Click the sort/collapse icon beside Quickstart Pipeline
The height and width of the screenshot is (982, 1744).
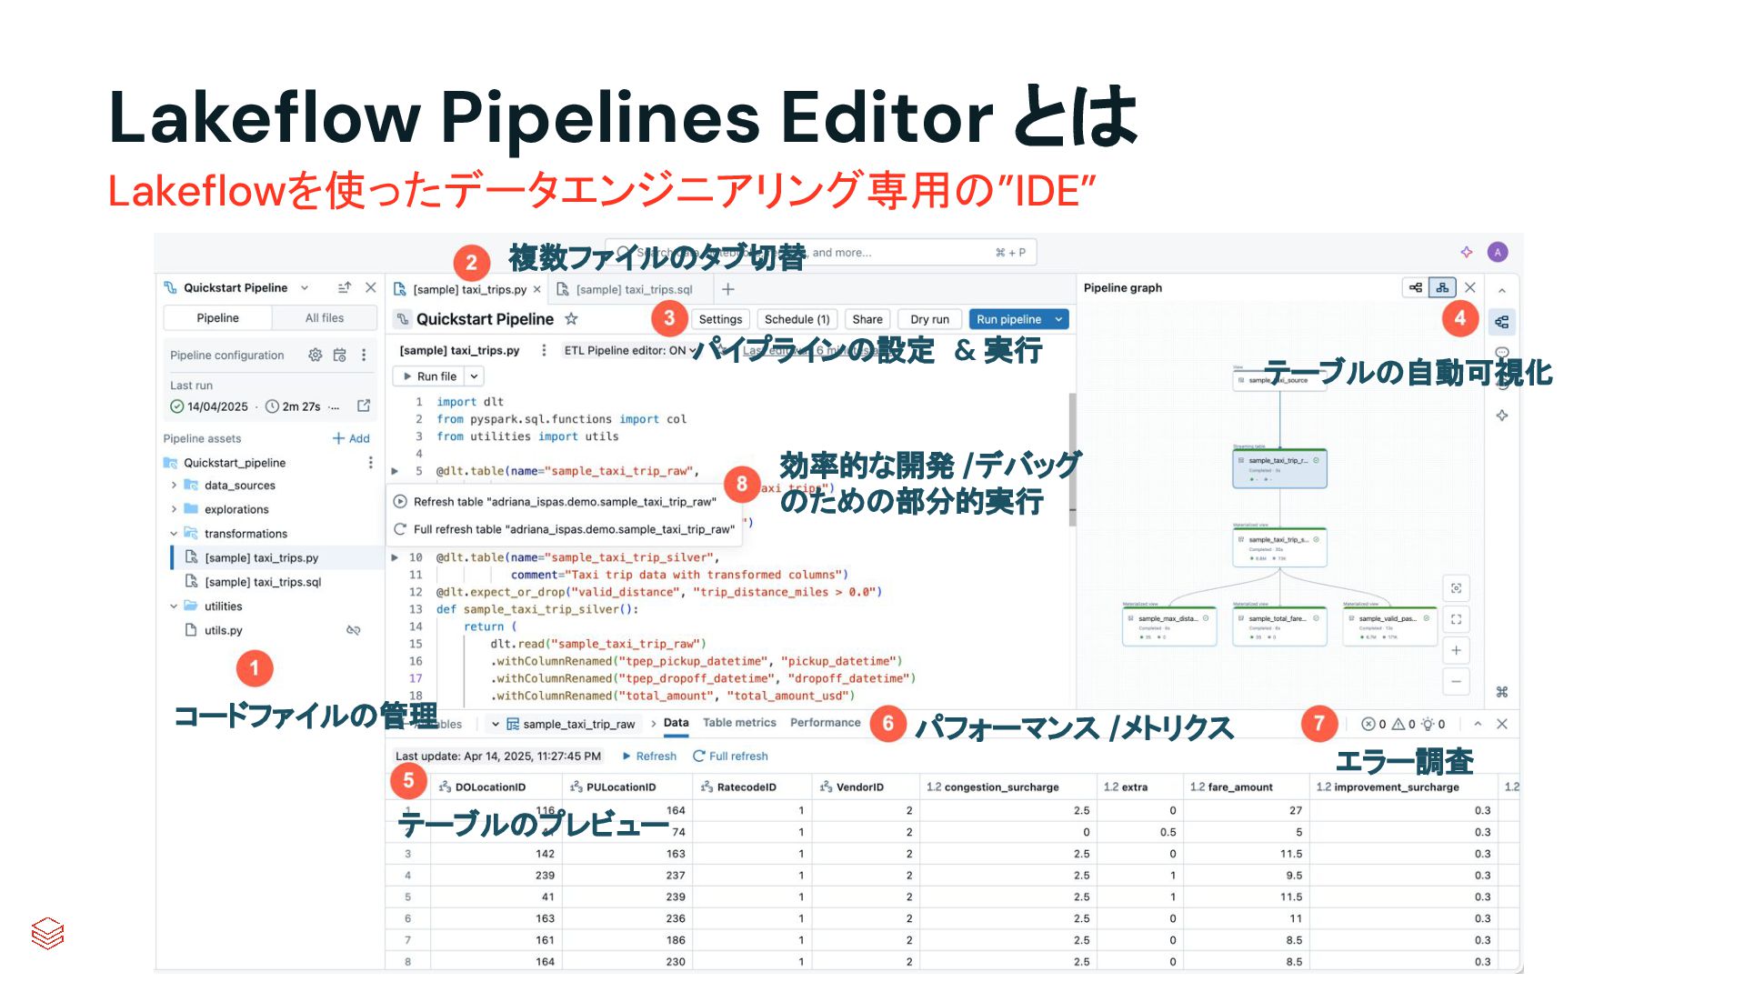click(345, 288)
